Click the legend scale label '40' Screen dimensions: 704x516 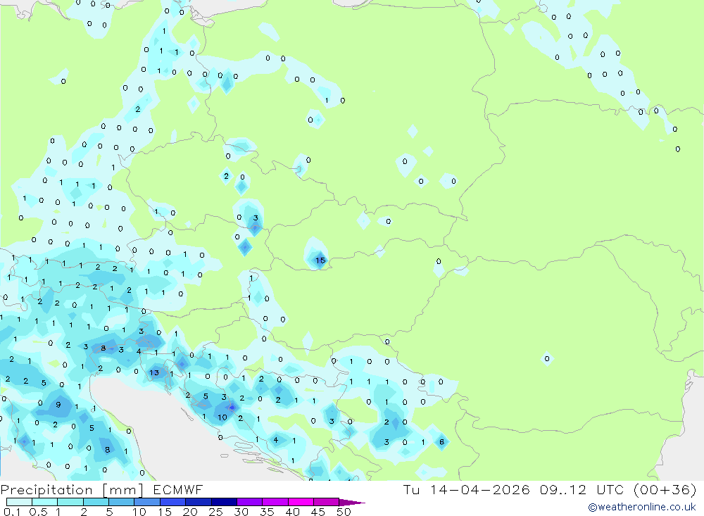tap(292, 512)
